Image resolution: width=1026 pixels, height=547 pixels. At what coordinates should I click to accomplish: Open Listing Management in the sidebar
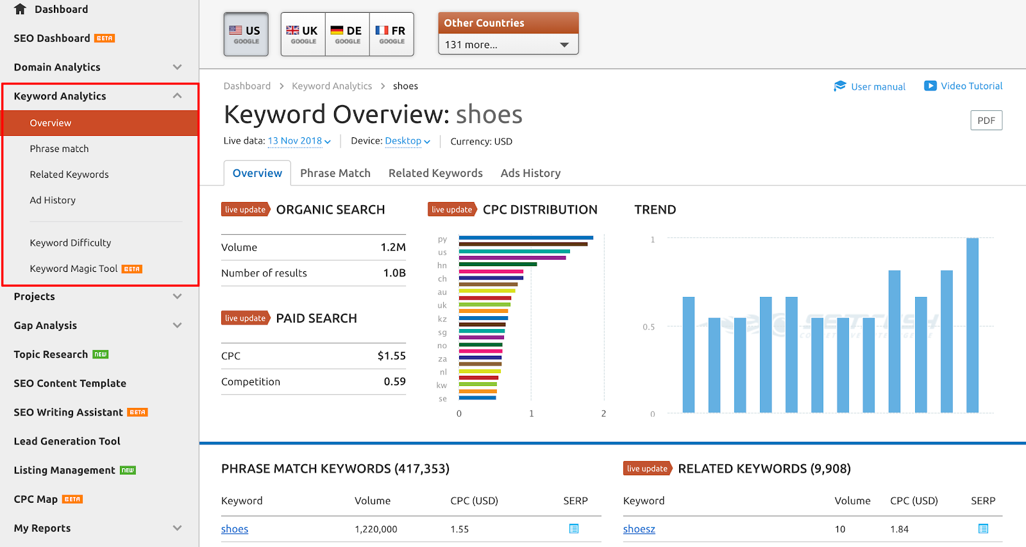[x=64, y=470]
